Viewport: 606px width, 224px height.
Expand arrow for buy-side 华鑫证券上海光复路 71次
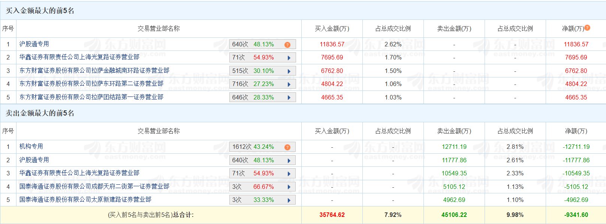pos(289,58)
